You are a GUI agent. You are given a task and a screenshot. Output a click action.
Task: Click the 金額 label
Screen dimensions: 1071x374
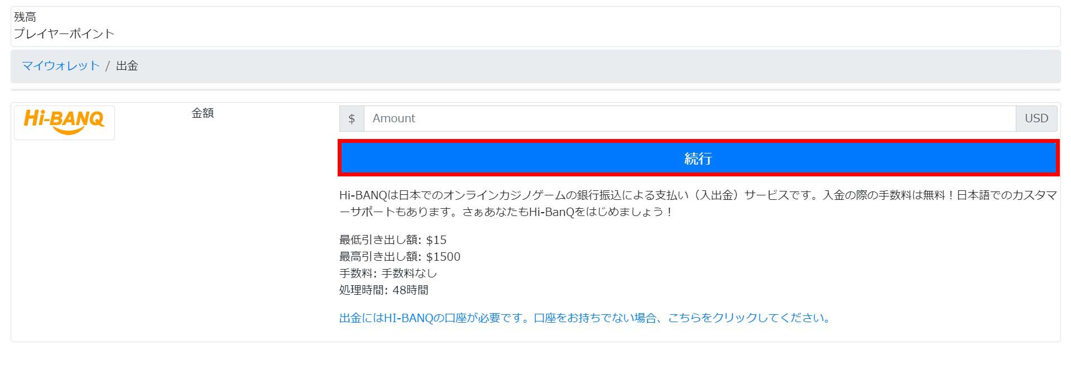tap(203, 113)
